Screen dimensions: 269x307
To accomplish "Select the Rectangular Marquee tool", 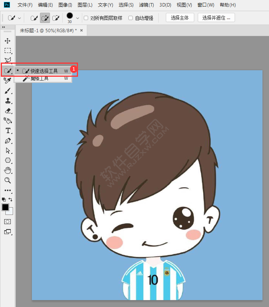I will (x=7, y=51).
